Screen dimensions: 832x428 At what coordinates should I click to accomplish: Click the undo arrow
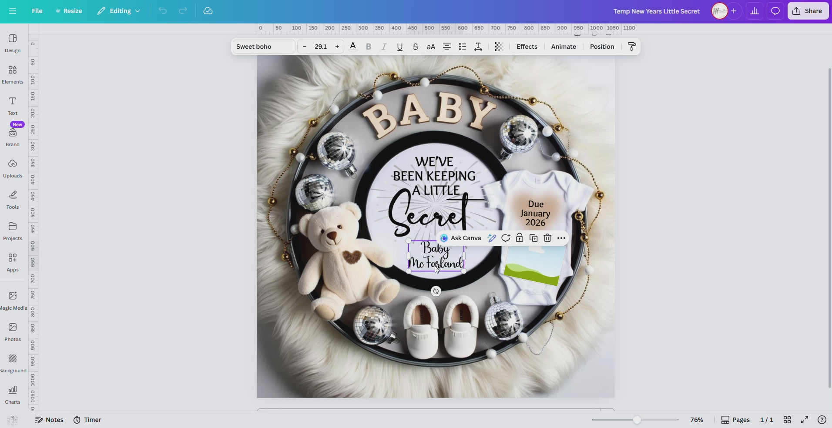coord(162,11)
